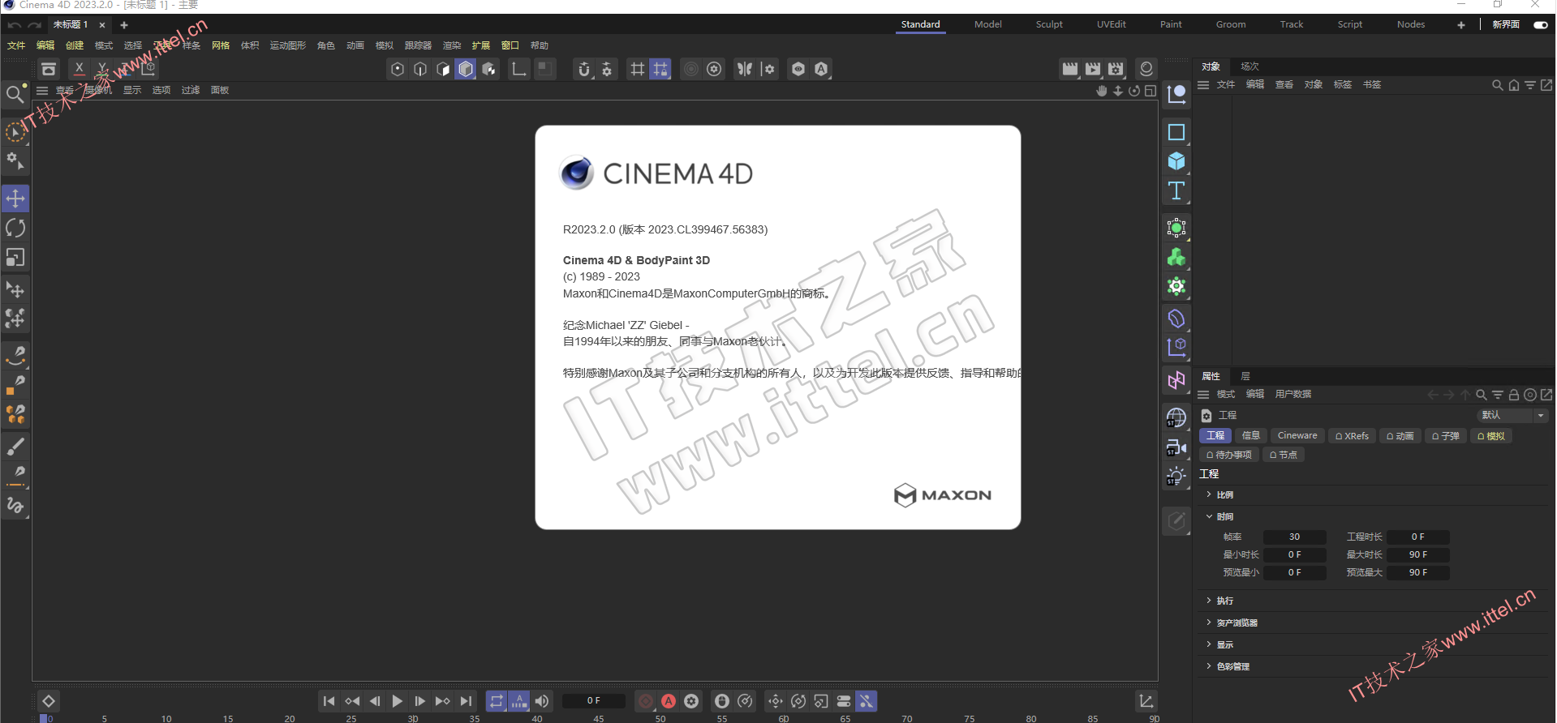The image size is (1557, 723).
Task: Click the green Cloner MoGraph icon
Action: click(x=1176, y=257)
